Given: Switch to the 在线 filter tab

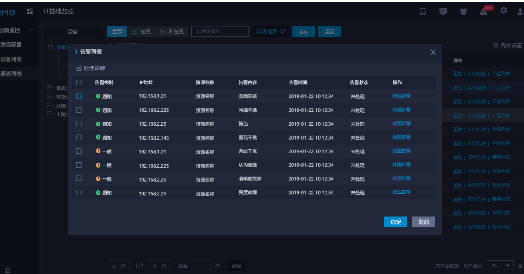Looking at the screenshot, I should pyautogui.click(x=141, y=31).
